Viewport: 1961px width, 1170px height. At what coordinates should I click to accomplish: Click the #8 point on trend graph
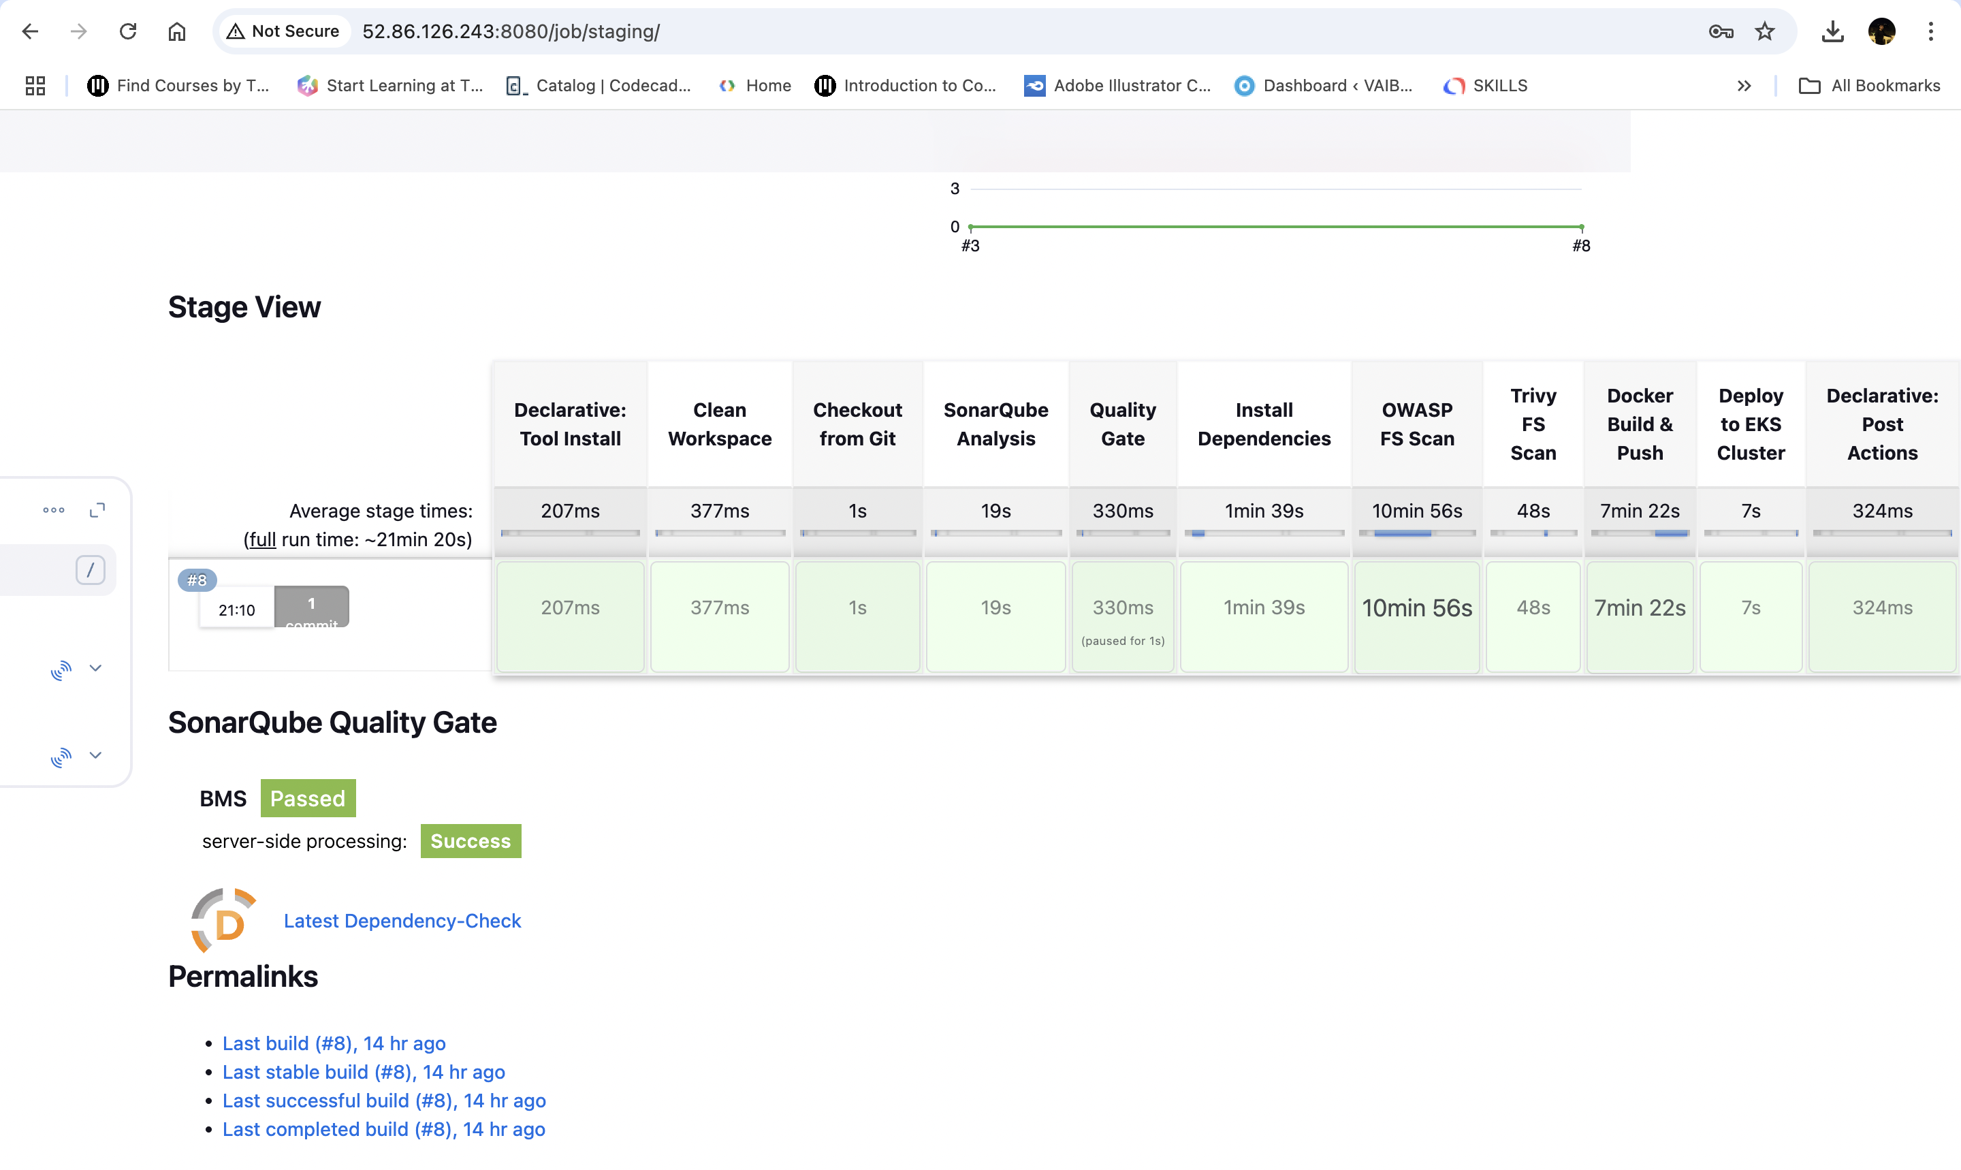pyautogui.click(x=1581, y=227)
